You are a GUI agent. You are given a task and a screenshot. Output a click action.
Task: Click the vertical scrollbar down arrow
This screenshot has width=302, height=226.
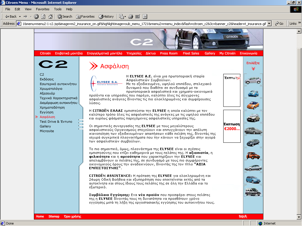click(299, 217)
